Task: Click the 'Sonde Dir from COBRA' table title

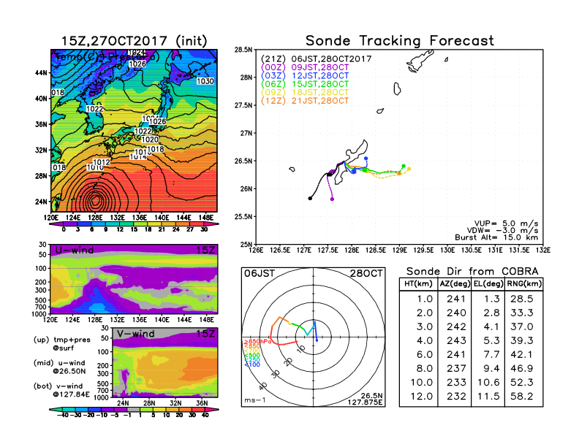Action: (x=472, y=272)
